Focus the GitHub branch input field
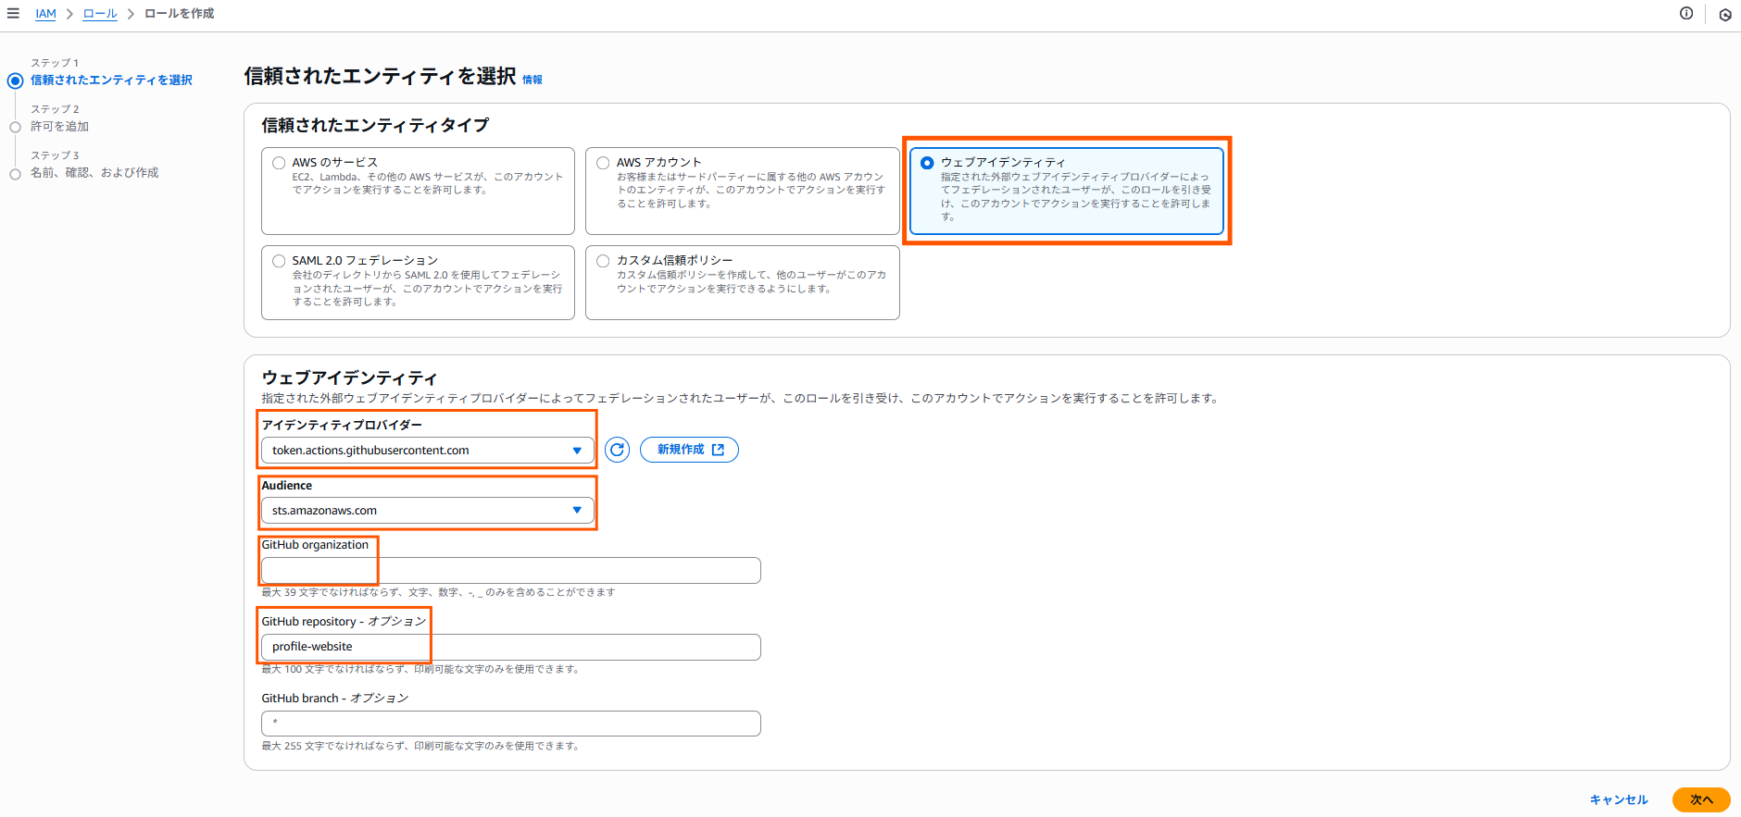 [511, 724]
